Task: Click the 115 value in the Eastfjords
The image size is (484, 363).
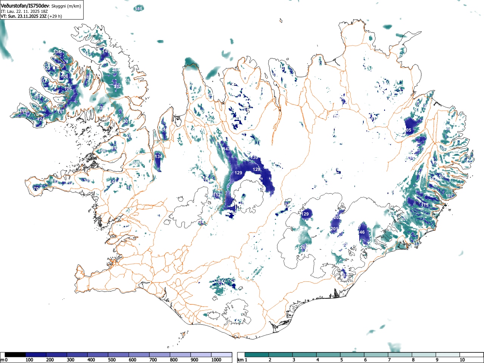Action: point(425,205)
